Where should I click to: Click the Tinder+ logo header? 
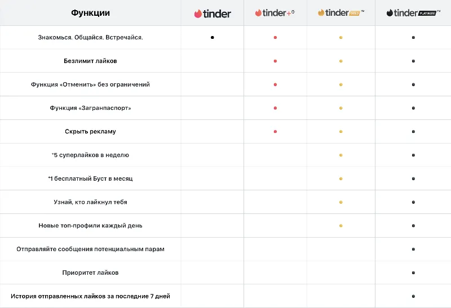275,13
